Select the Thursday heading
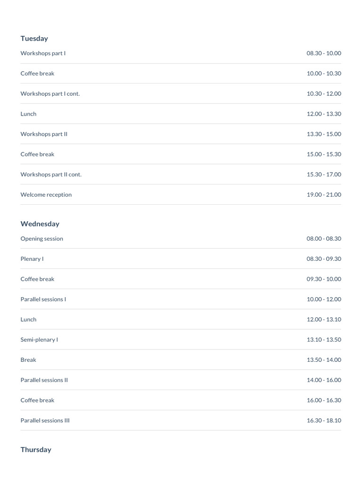362x483 pixels. coord(36,450)
